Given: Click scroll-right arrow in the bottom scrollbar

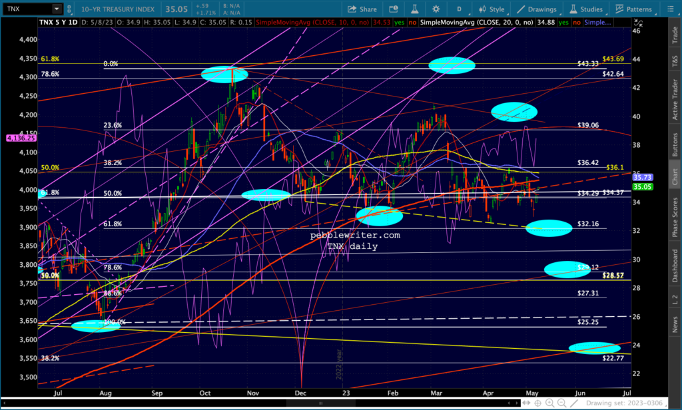Looking at the screenshot, I should (x=515, y=403).
